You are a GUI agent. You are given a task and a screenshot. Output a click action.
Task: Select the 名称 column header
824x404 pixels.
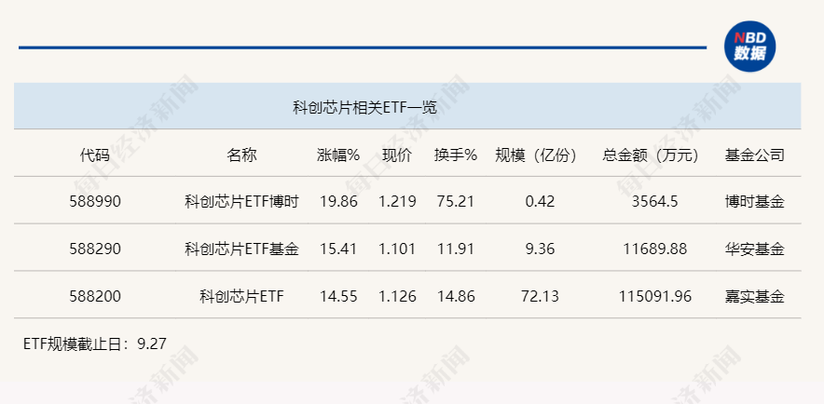pos(241,155)
